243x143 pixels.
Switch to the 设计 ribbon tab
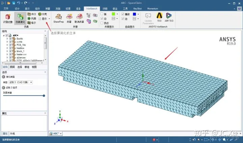[x=17, y=8]
